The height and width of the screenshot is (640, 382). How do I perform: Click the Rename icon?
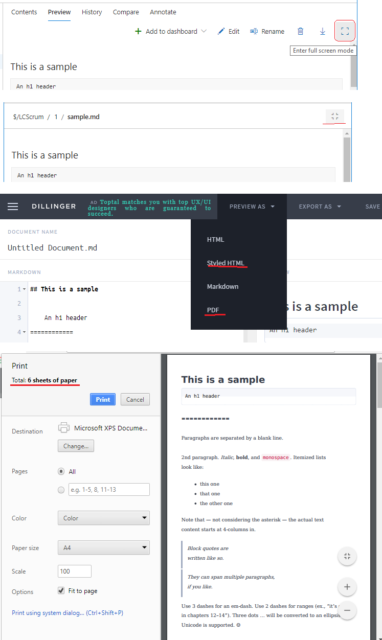[x=254, y=31]
